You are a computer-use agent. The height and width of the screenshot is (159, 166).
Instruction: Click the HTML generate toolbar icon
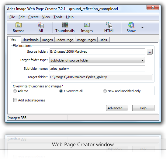(x=109, y=27)
